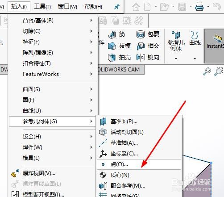Click the New document icon
This screenshot has height=197, width=224.
click(147, 7)
